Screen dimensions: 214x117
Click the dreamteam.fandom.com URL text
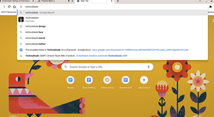point(102,56)
